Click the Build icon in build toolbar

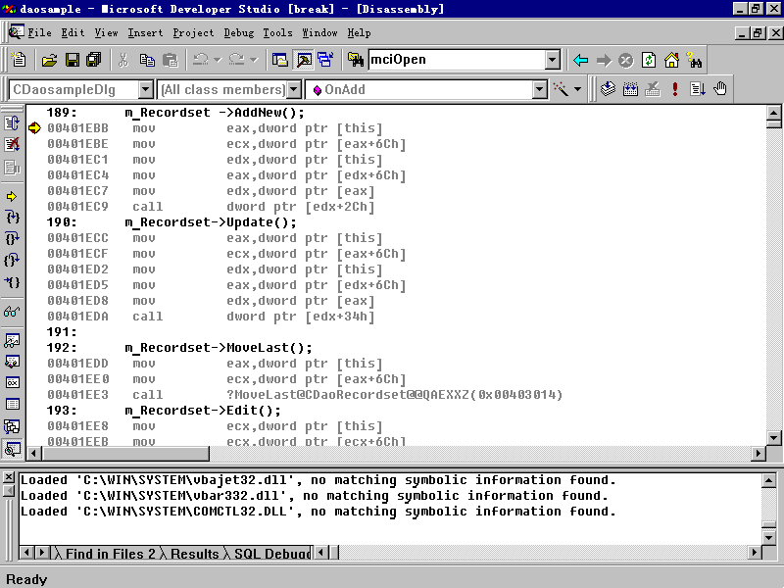pyautogui.click(x=630, y=89)
